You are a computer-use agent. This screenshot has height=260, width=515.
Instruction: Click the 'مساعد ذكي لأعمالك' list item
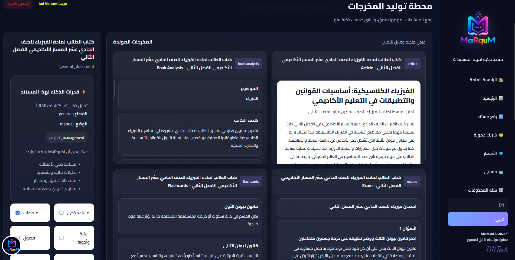tap(58, 164)
